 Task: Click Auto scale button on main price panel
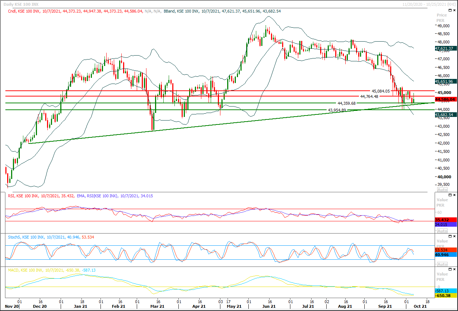(x=442, y=189)
